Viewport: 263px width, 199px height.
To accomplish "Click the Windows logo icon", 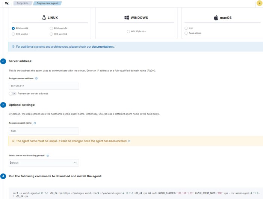I will point(127,18).
